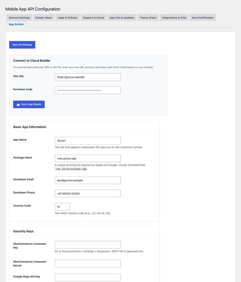241x282 pixels.
Task: Click the Package Name label
Action: click(x=23, y=158)
